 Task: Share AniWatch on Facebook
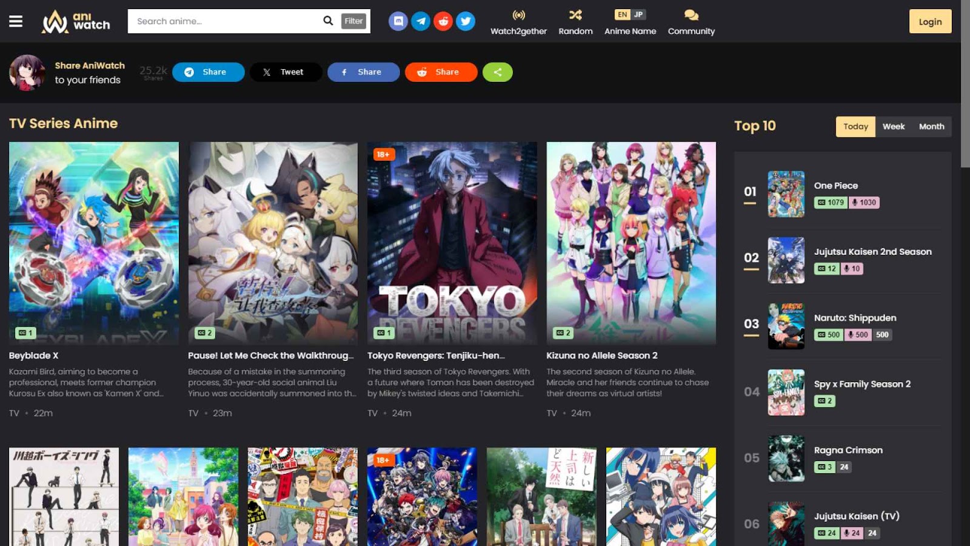tap(364, 72)
